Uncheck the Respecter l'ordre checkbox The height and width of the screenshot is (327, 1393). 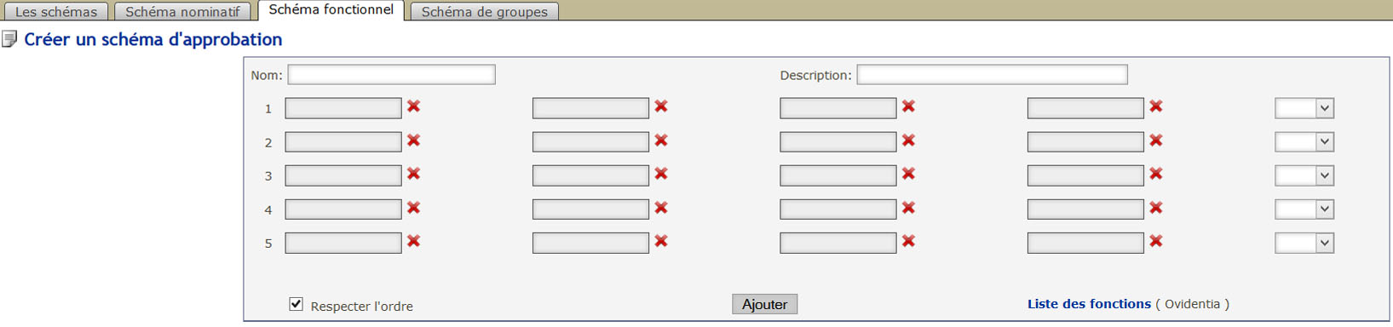(296, 304)
